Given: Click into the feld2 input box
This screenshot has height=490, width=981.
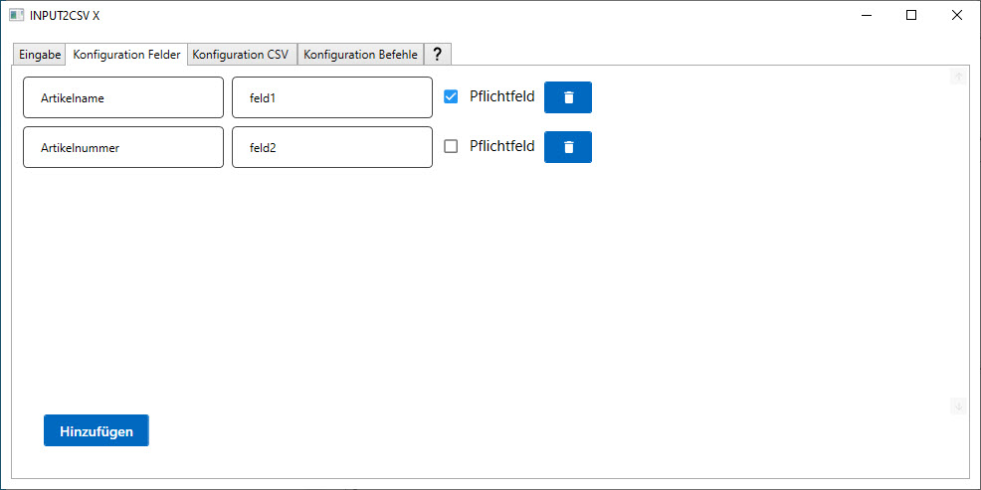Looking at the screenshot, I should tap(332, 147).
